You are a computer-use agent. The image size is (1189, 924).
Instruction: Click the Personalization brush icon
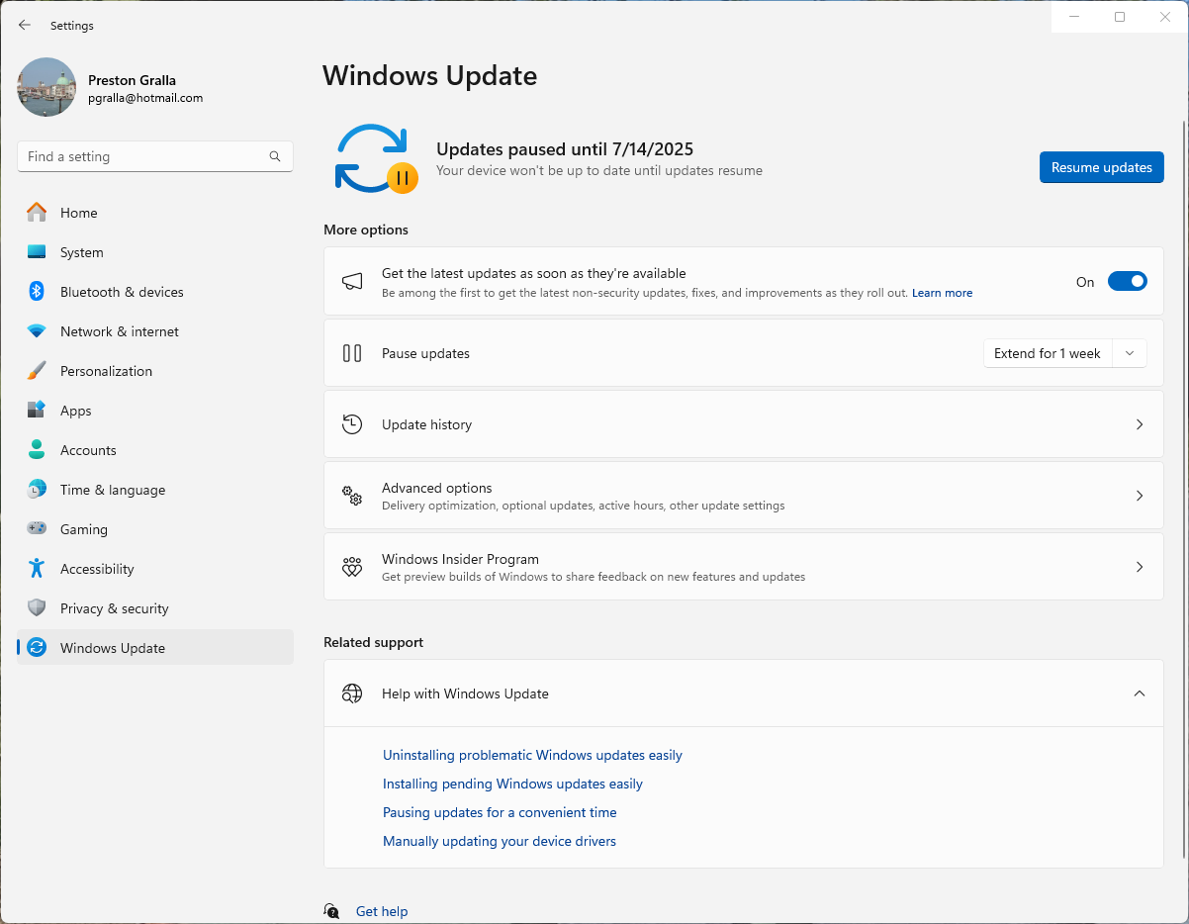pos(40,371)
